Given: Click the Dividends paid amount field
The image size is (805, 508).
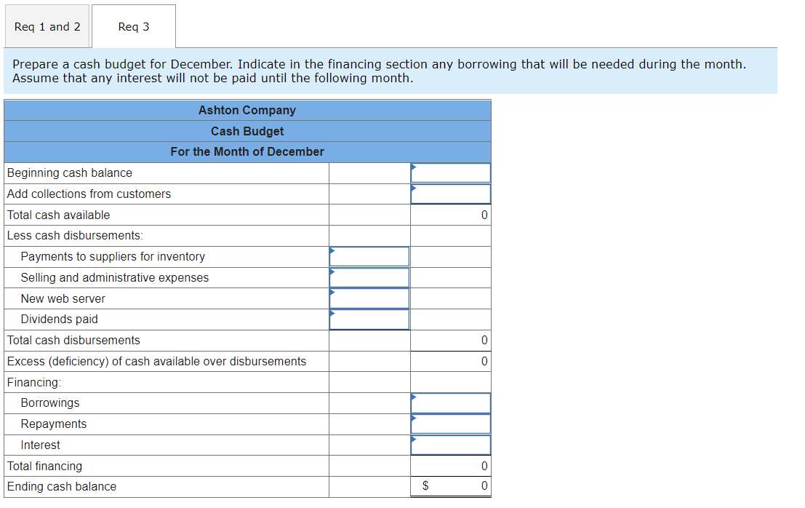Looking at the screenshot, I should click(369, 320).
